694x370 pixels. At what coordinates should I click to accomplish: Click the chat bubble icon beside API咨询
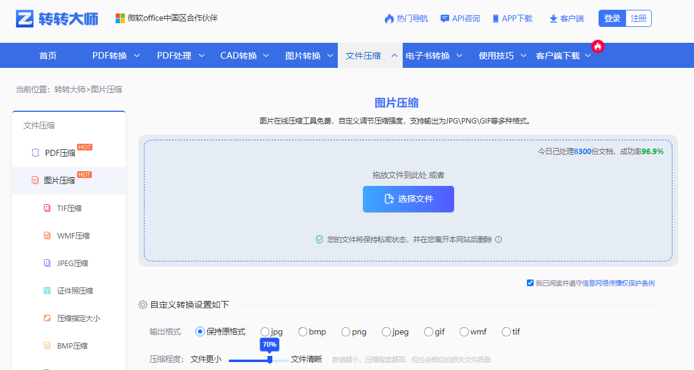(445, 18)
